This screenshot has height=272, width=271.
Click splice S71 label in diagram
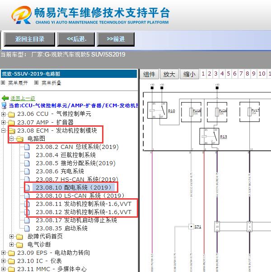[198, 227]
